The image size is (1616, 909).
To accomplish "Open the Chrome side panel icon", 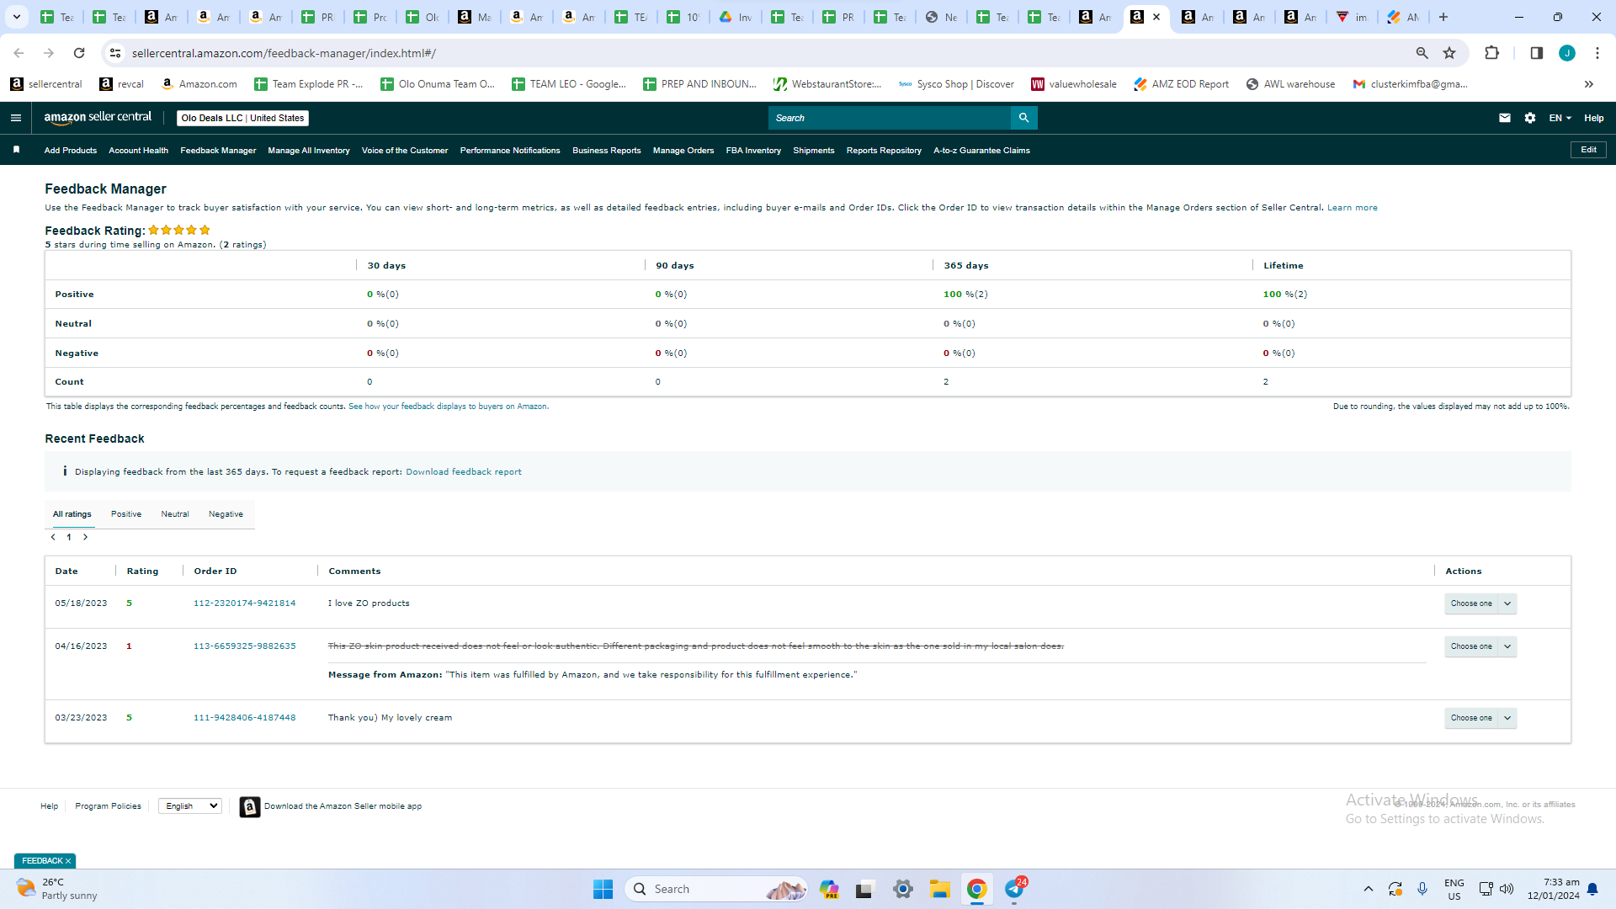I will pos(1536,53).
